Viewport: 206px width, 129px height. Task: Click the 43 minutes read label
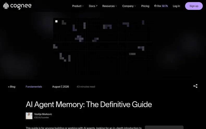click(x=86, y=87)
